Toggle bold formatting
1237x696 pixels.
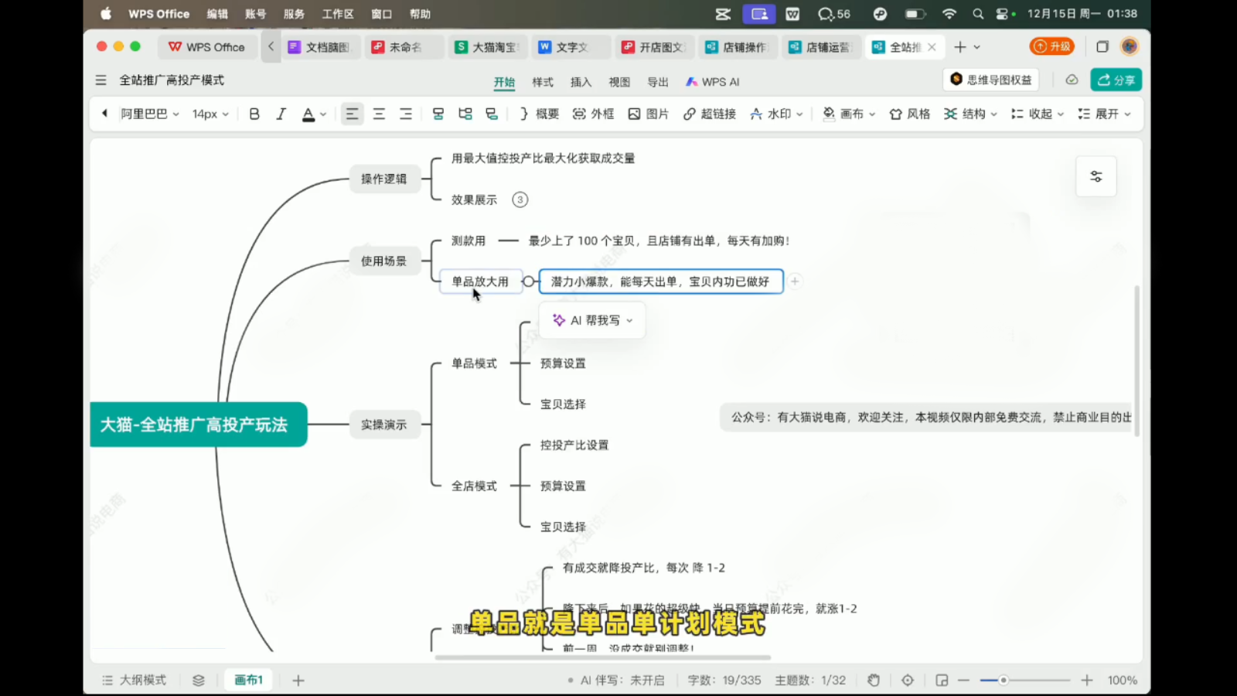[x=254, y=114]
